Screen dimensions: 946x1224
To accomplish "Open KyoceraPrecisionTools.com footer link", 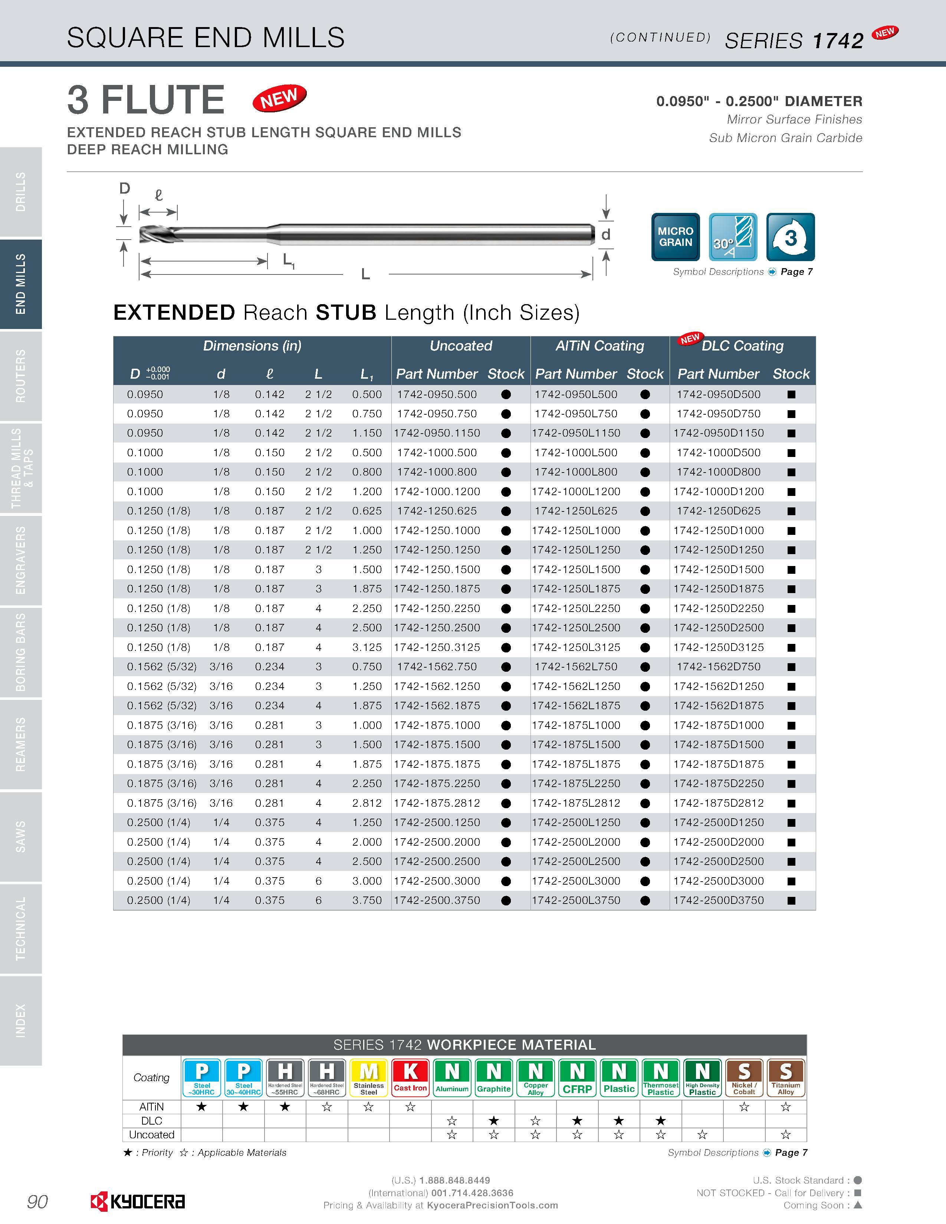I will tap(493, 1205).
